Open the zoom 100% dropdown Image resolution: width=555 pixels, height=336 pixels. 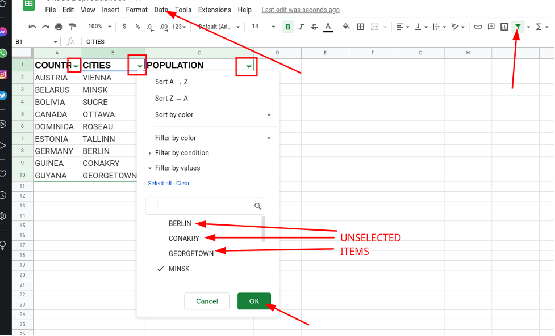99,27
